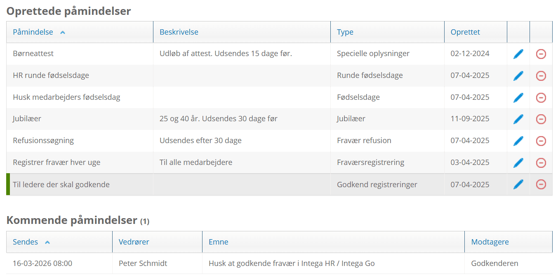
Task: Delete the Refusionssøgning reminder
Action: (541, 141)
